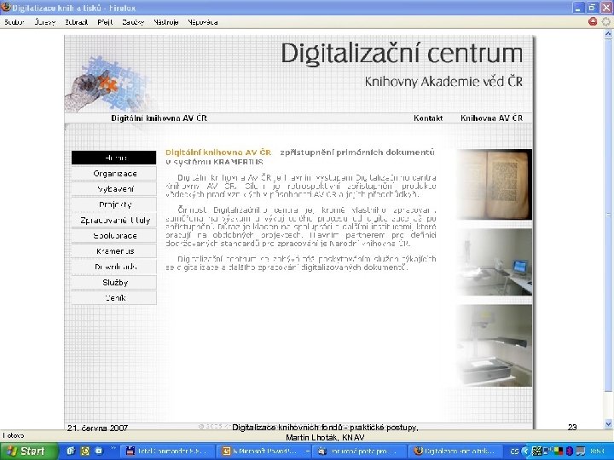
Task: Open the Záložky menu
Action: point(133,22)
